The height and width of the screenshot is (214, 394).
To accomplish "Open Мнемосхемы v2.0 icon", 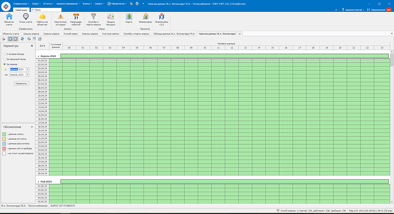I will [162, 19].
